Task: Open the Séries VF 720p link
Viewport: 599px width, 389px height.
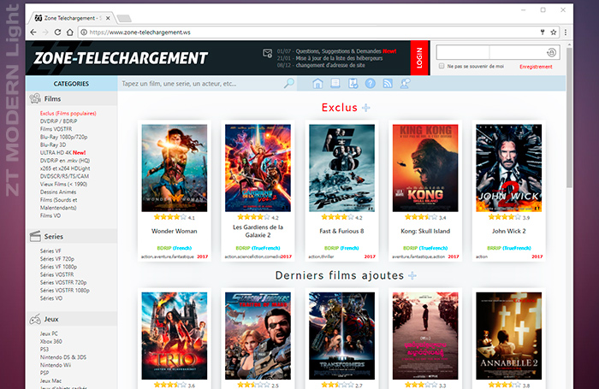Action: point(57,259)
